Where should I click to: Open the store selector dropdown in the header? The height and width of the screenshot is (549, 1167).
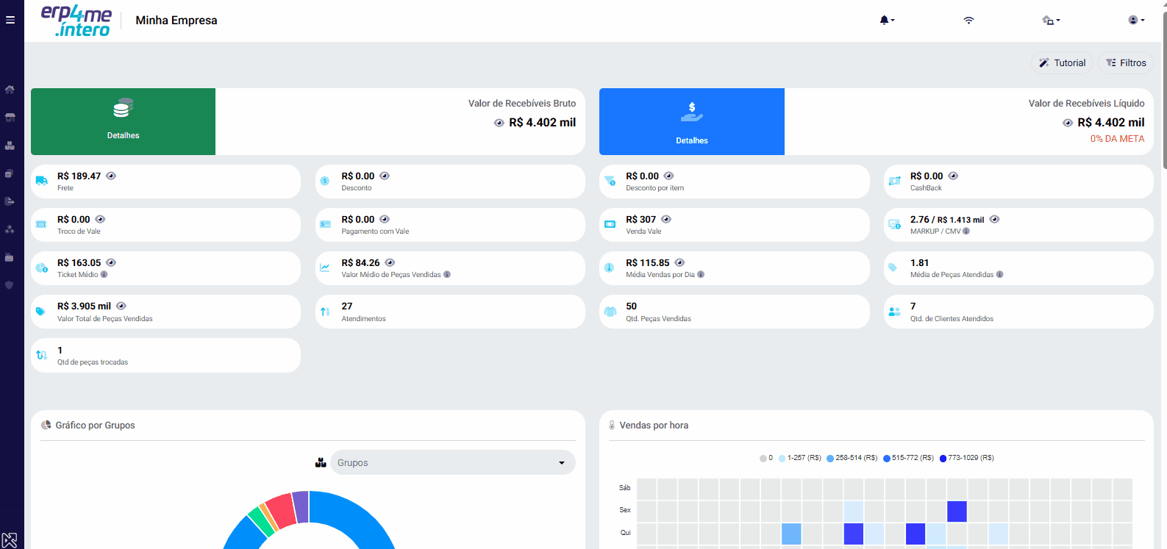coord(1051,20)
